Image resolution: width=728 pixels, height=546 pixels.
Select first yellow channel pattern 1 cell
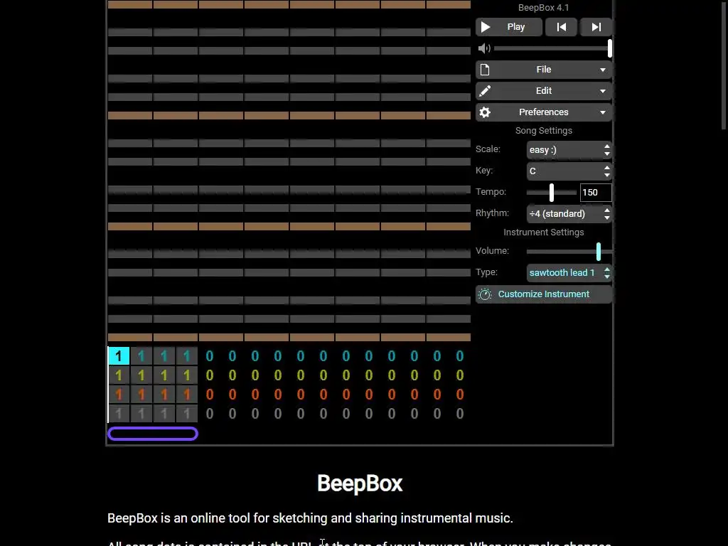tap(119, 375)
